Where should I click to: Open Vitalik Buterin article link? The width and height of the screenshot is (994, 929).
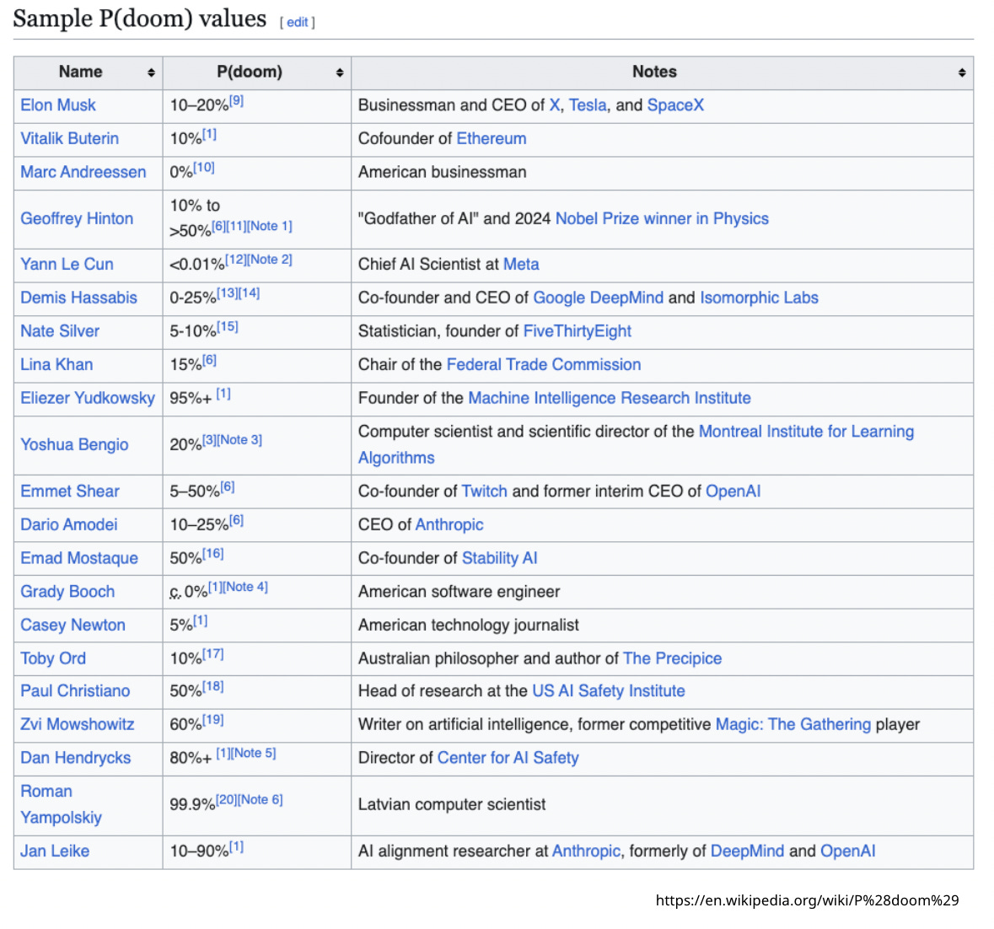(x=69, y=139)
